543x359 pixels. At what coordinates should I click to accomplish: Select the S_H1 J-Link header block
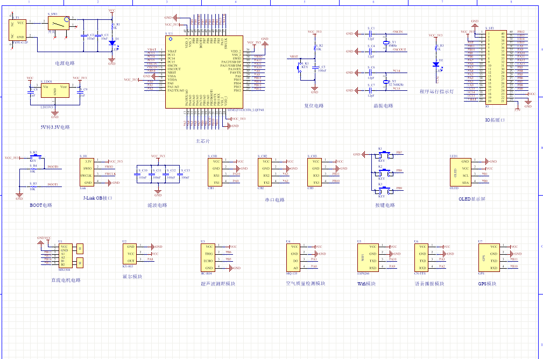point(87,172)
